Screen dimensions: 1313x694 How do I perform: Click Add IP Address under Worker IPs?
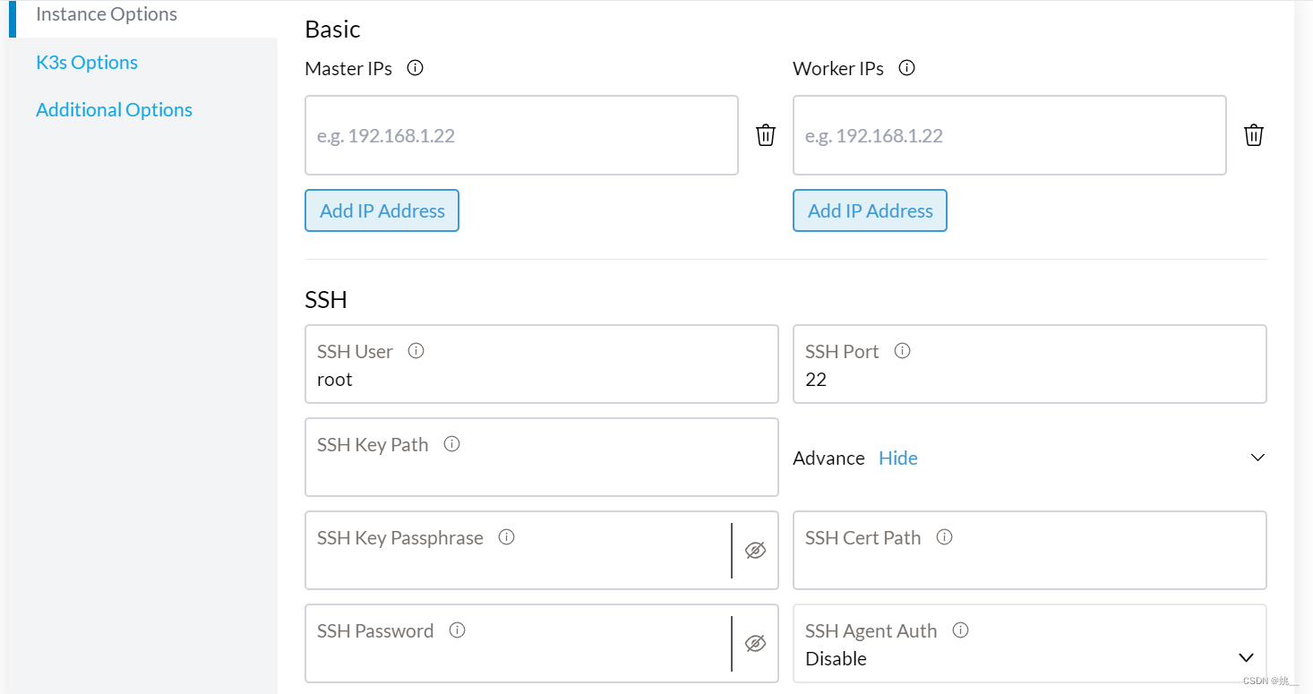point(870,210)
